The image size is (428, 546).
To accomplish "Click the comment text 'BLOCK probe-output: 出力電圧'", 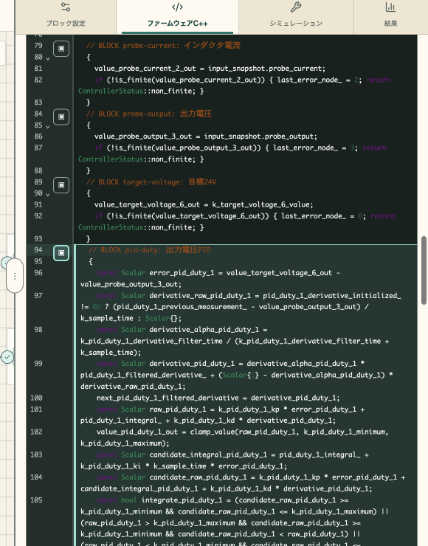I will 155,114.
